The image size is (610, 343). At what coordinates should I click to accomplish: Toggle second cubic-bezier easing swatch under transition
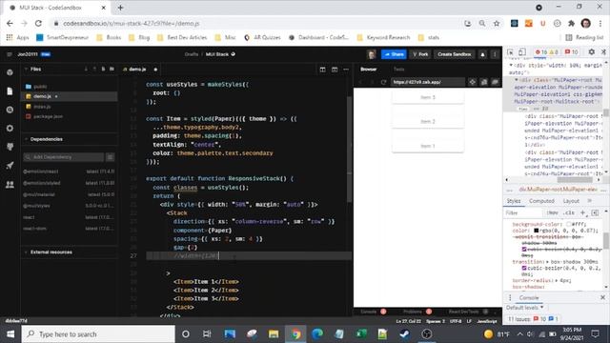[x=524, y=268]
